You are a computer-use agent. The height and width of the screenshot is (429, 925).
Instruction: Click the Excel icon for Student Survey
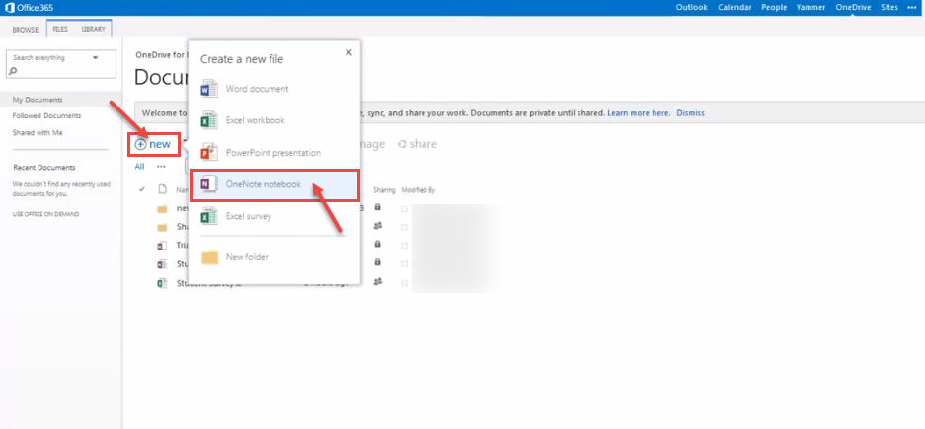[162, 283]
